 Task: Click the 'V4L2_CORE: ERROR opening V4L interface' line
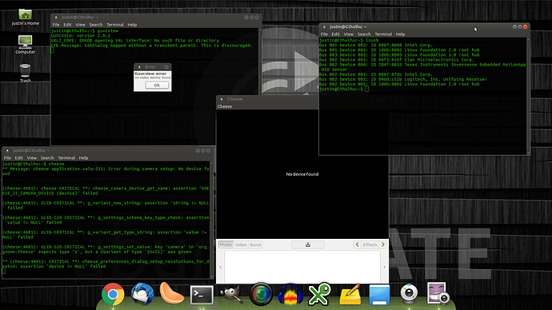pyautogui.click(x=135, y=41)
